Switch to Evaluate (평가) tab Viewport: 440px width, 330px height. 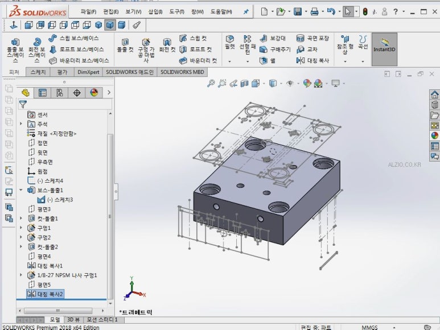pyautogui.click(x=62, y=72)
